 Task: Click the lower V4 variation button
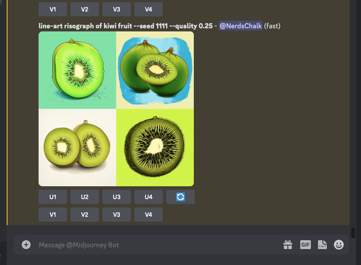coord(149,215)
